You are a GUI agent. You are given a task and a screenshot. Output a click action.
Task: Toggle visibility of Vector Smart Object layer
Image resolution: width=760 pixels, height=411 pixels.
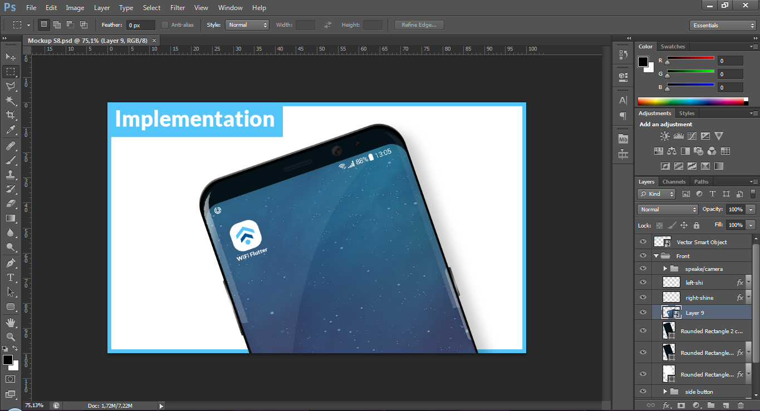643,242
